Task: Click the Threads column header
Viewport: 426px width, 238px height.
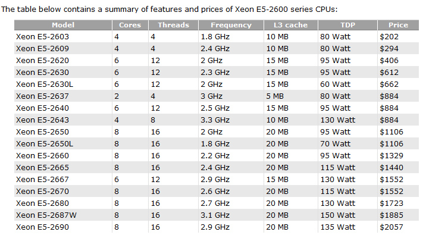Action: (173, 25)
